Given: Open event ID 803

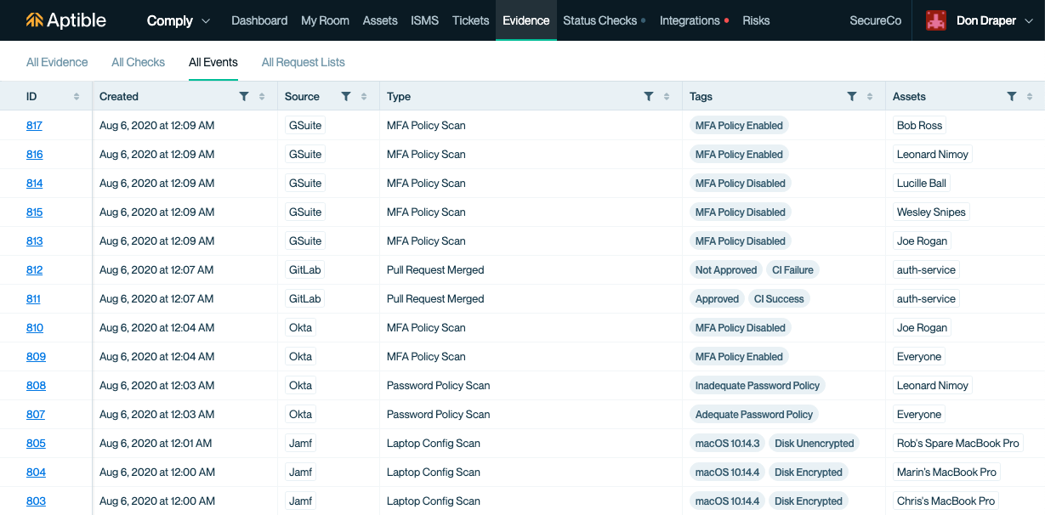Looking at the screenshot, I should [37, 501].
